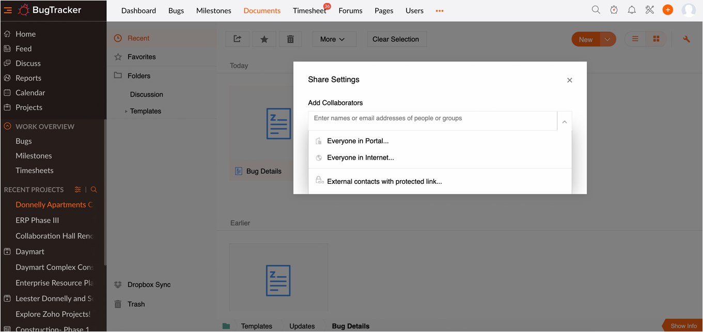Click the share document toolbar icon

[x=238, y=39]
